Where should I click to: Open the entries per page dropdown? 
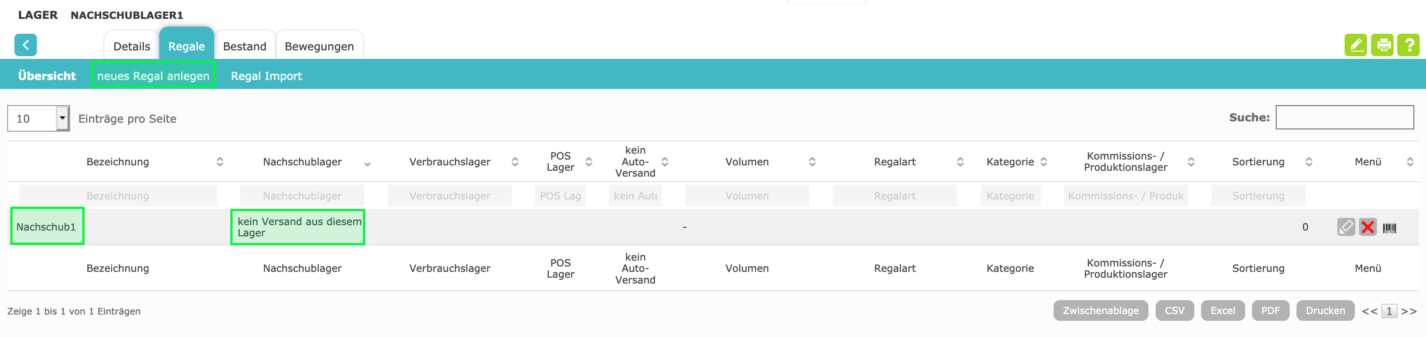(62, 118)
